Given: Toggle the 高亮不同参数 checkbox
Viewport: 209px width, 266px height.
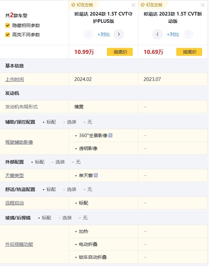Looking at the screenshot, I should tap(8, 35).
